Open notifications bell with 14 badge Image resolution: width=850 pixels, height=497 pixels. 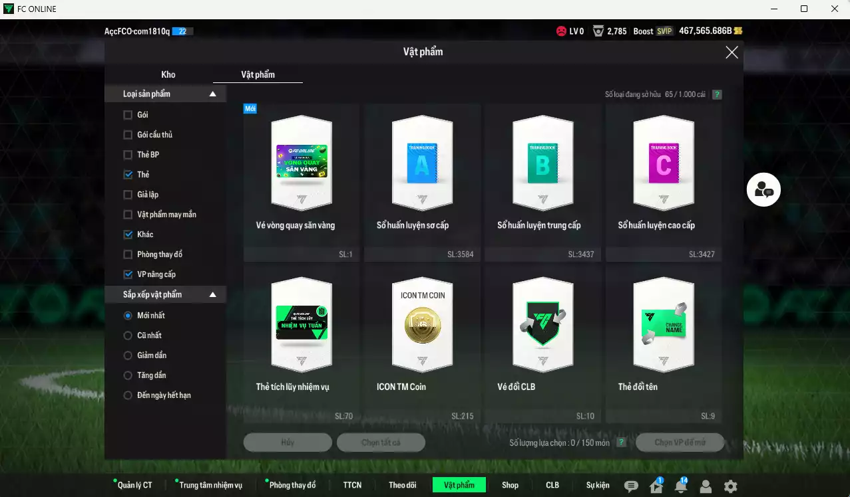click(x=680, y=486)
